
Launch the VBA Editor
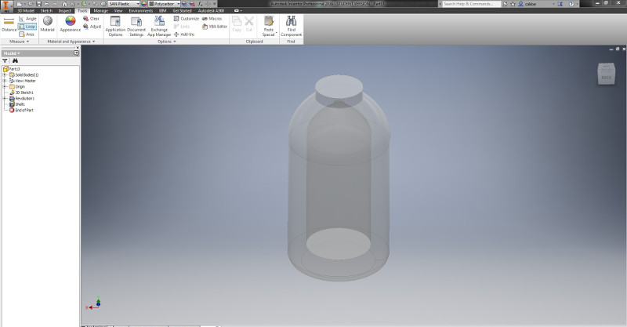(x=215, y=27)
